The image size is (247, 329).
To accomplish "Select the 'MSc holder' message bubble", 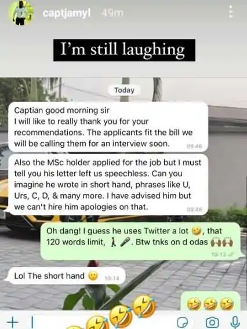I will 108,185.
